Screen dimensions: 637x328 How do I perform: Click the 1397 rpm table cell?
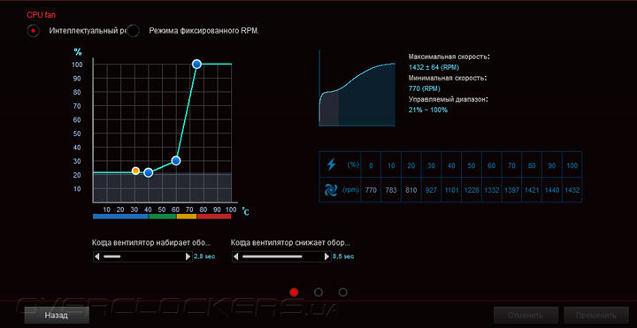(512, 189)
